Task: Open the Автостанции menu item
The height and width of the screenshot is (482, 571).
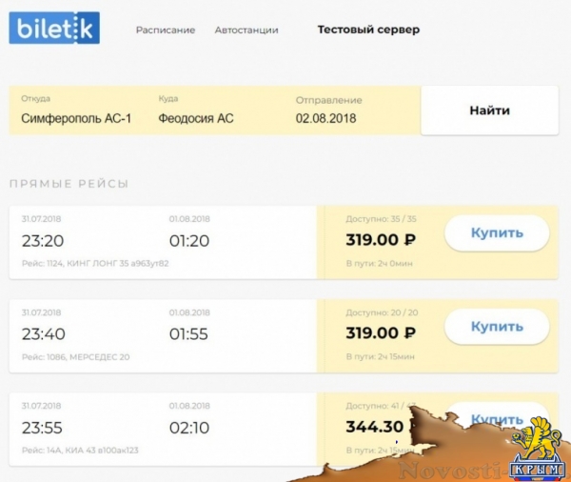Action: [x=246, y=30]
